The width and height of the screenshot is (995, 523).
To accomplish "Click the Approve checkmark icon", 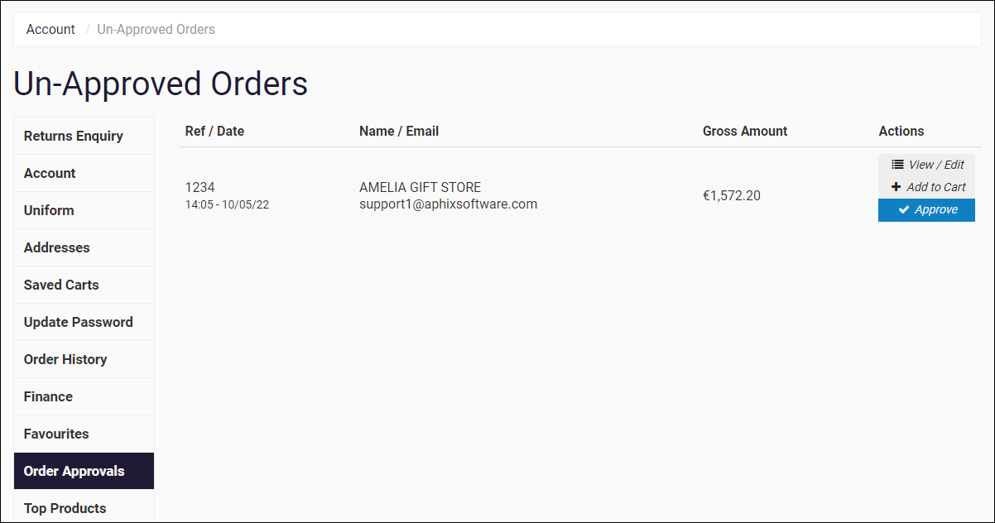I will (x=904, y=210).
